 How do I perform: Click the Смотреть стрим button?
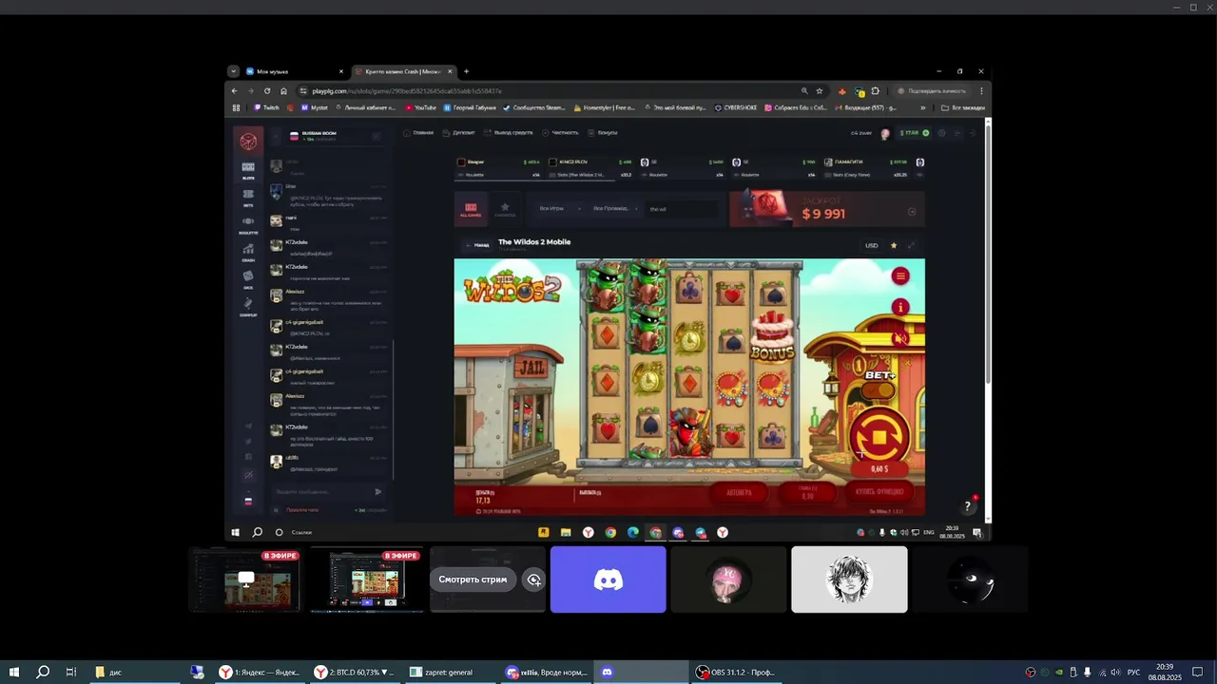point(473,579)
